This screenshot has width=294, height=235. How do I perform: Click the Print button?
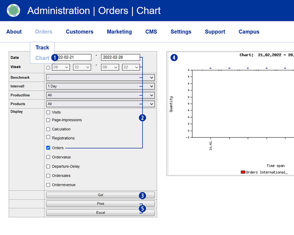tap(100, 204)
